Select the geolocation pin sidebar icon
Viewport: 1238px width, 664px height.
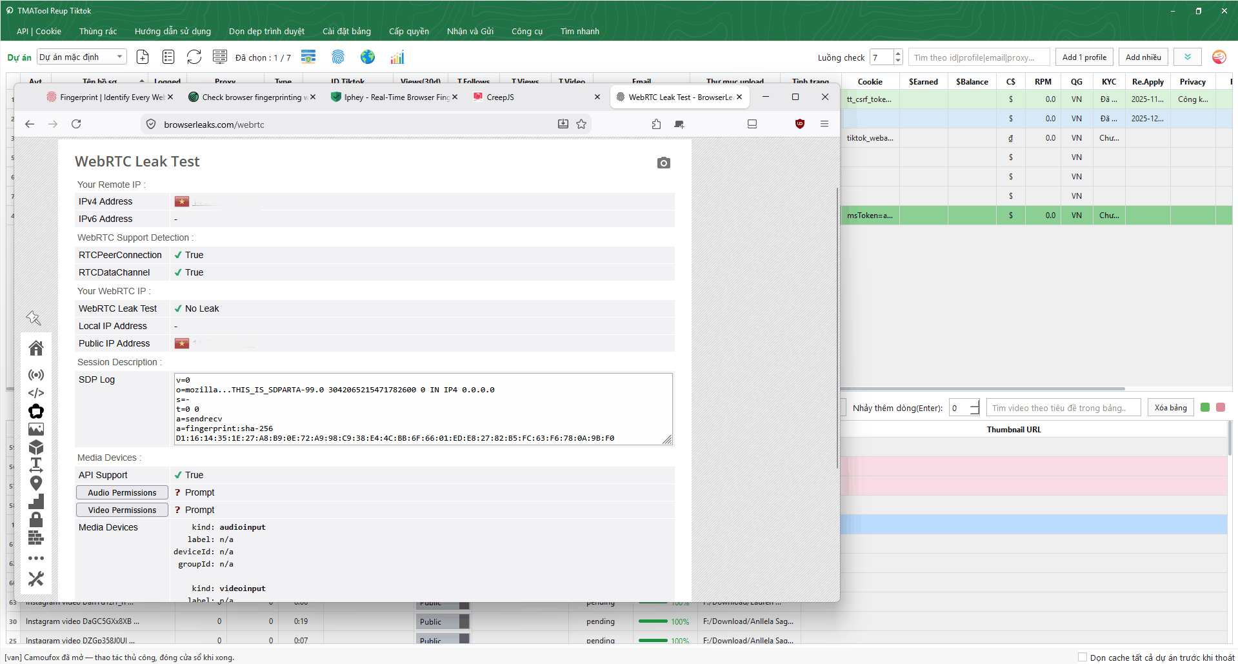[36, 483]
